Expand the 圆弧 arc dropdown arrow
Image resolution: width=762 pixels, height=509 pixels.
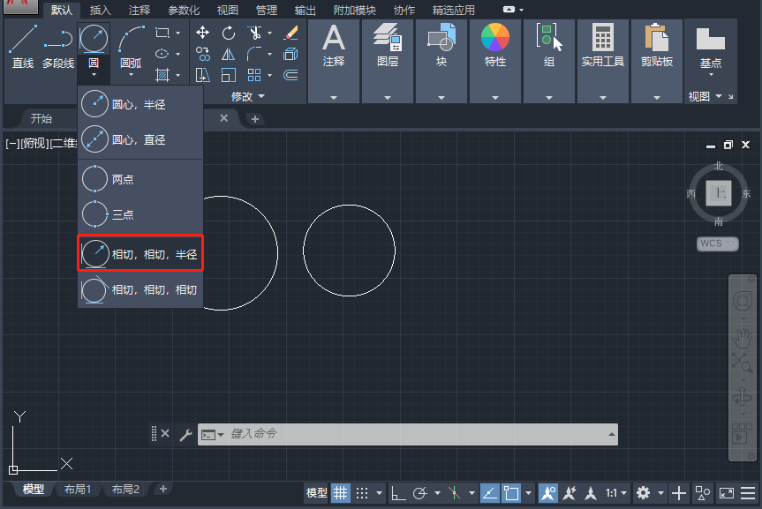(131, 75)
